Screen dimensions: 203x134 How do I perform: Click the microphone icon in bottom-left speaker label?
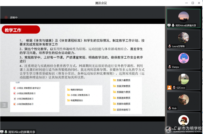5,132
